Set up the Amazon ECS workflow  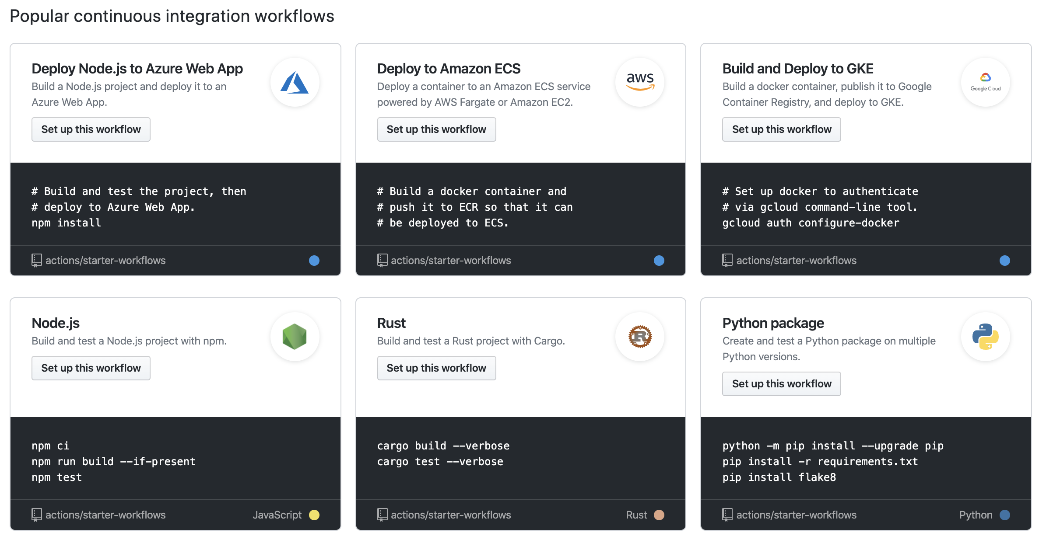click(x=436, y=129)
